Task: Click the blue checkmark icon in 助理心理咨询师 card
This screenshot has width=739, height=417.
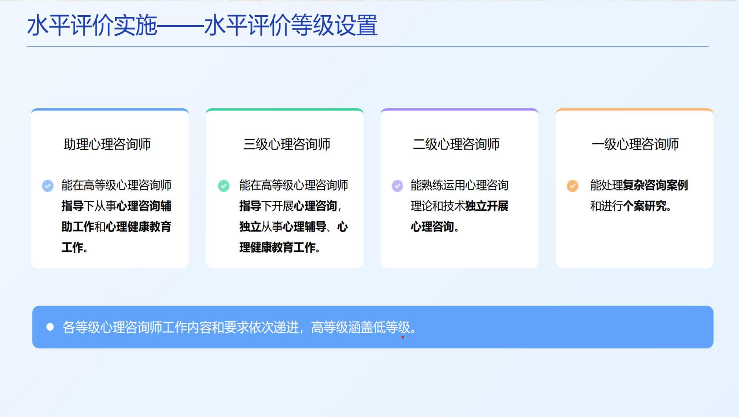Action: tap(48, 186)
